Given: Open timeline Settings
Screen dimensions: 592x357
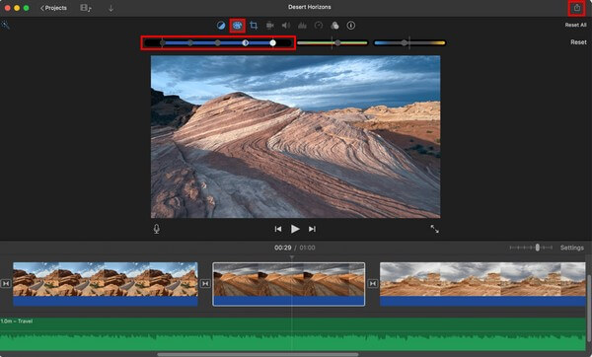Looking at the screenshot, I should pyautogui.click(x=571, y=248).
